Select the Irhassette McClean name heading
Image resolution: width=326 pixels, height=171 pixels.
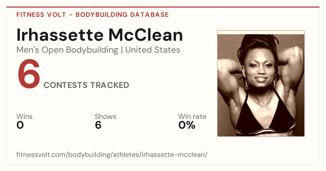(x=100, y=35)
